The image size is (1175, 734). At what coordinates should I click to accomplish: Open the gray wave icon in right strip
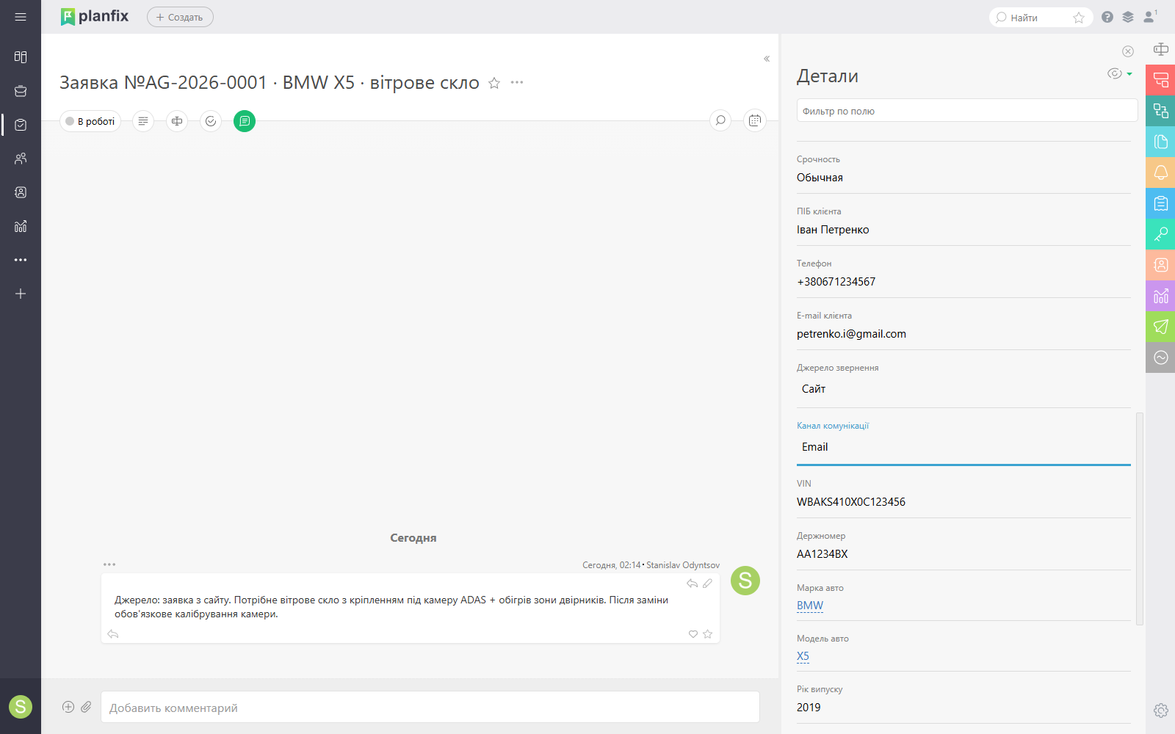(x=1160, y=357)
